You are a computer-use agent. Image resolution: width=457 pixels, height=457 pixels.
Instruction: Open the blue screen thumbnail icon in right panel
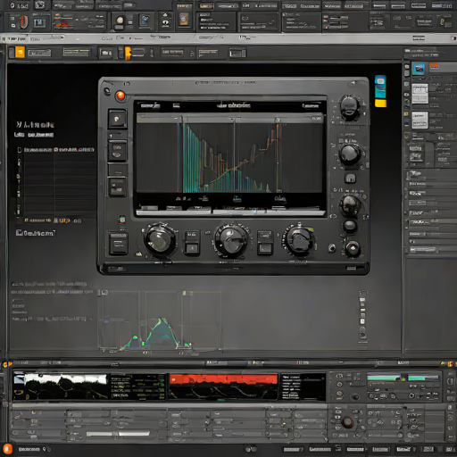click(x=418, y=69)
